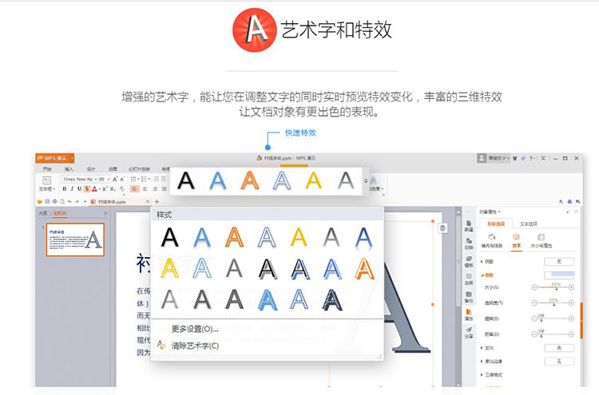Expand the 发光 glow section
This screenshot has width=599, height=395.
[x=490, y=348]
